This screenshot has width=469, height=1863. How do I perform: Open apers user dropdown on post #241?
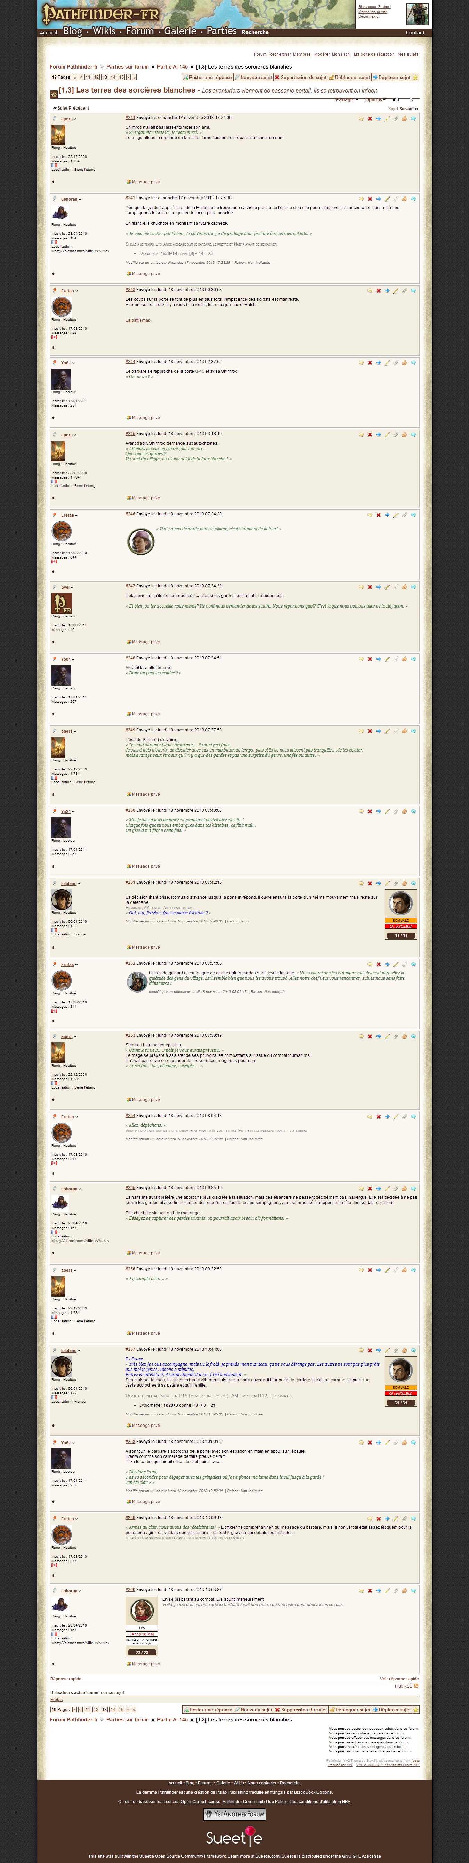68,119
